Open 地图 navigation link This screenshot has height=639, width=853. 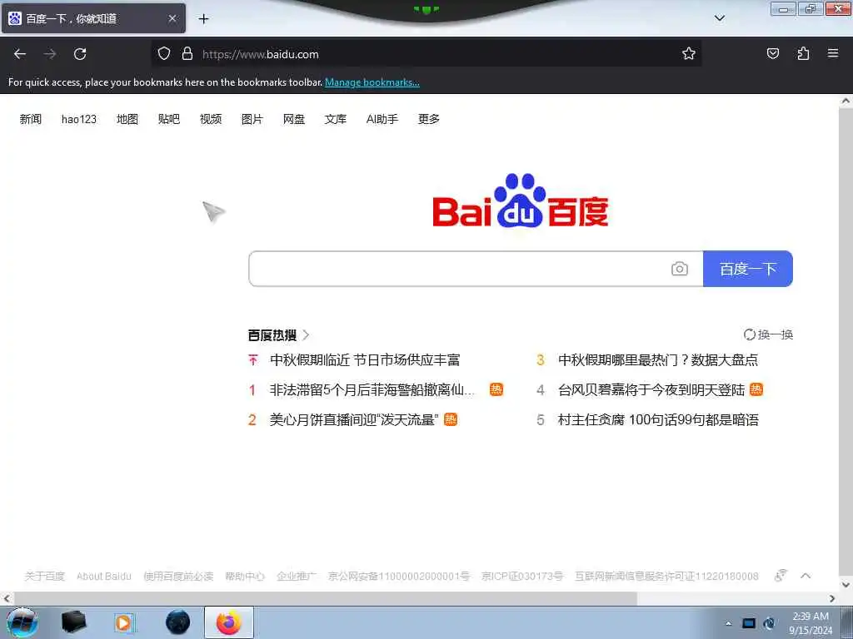[x=127, y=119]
